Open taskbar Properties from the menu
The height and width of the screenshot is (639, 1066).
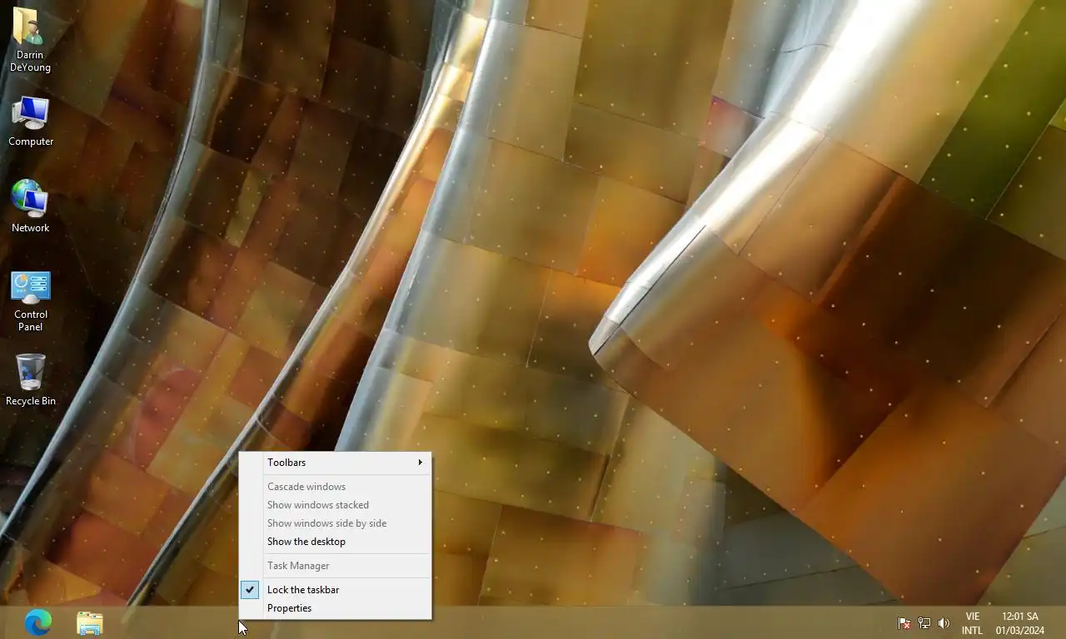(336, 608)
